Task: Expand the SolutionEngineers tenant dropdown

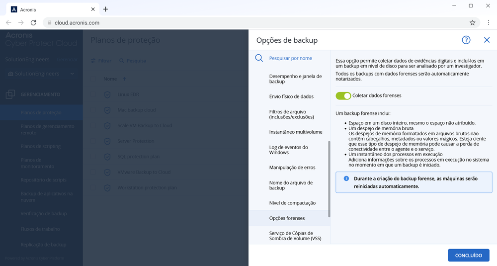Action: (41, 74)
